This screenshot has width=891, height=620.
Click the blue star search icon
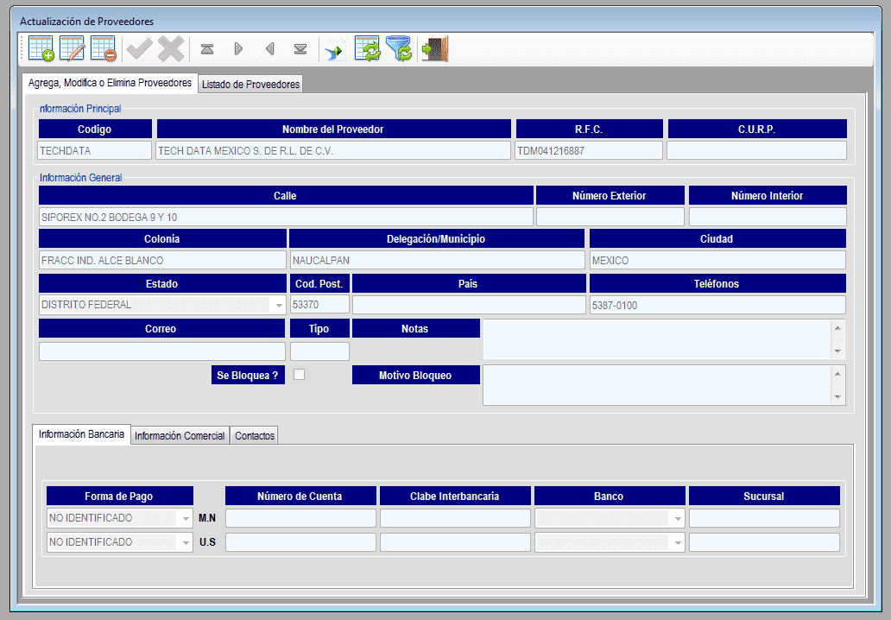(335, 51)
